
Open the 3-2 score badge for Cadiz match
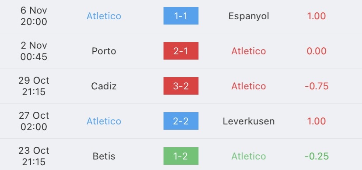click(x=181, y=86)
